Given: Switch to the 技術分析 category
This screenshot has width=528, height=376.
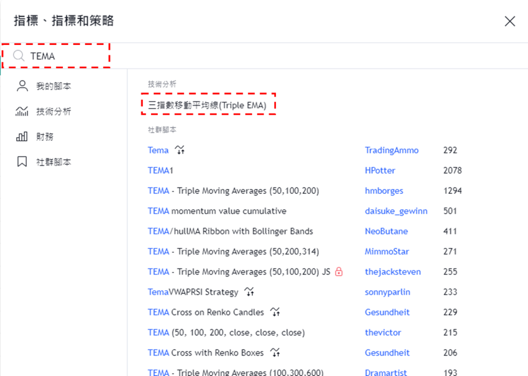Looking at the screenshot, I should [53, 111].
